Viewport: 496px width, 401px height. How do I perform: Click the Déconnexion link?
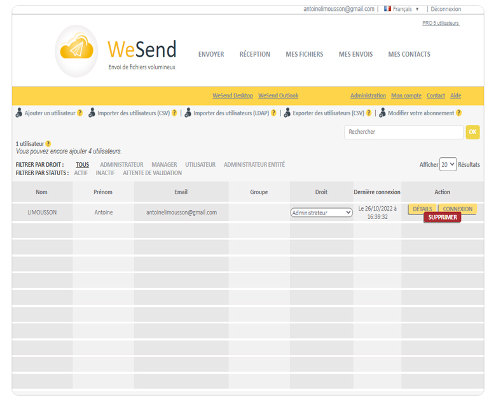coord(446,9)
